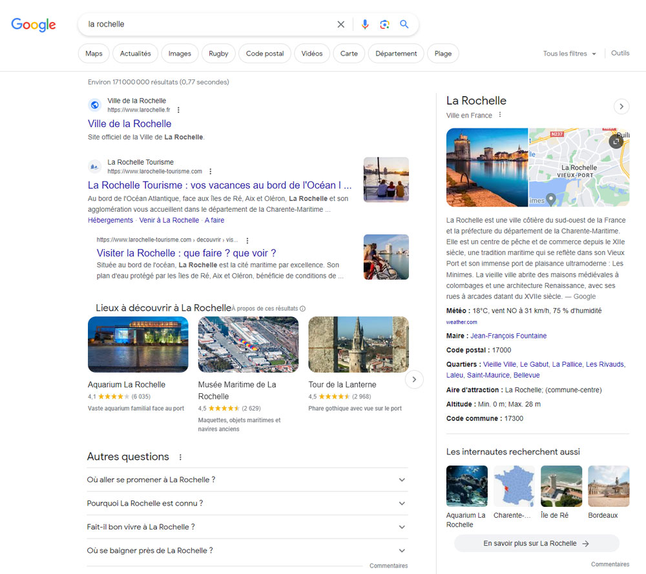Open options menu for Ville de la Rochelle result

178,110
